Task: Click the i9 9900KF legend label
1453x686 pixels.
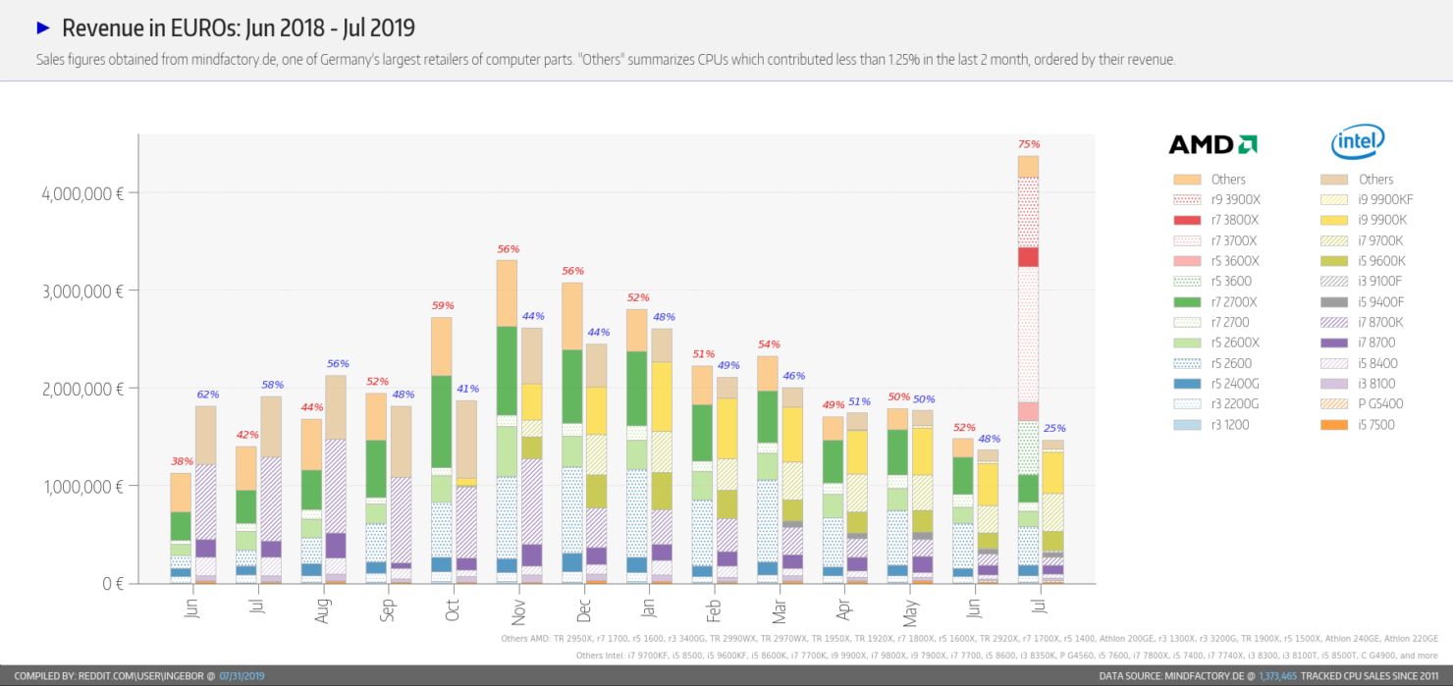Action: pos(1386,200)
